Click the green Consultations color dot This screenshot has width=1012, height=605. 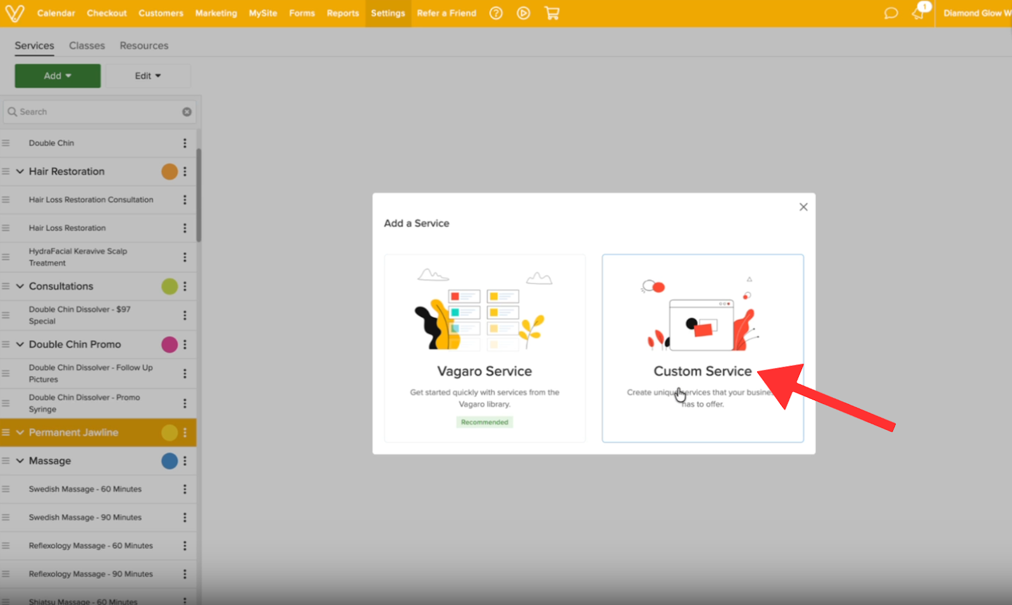(x=170, y=286)
